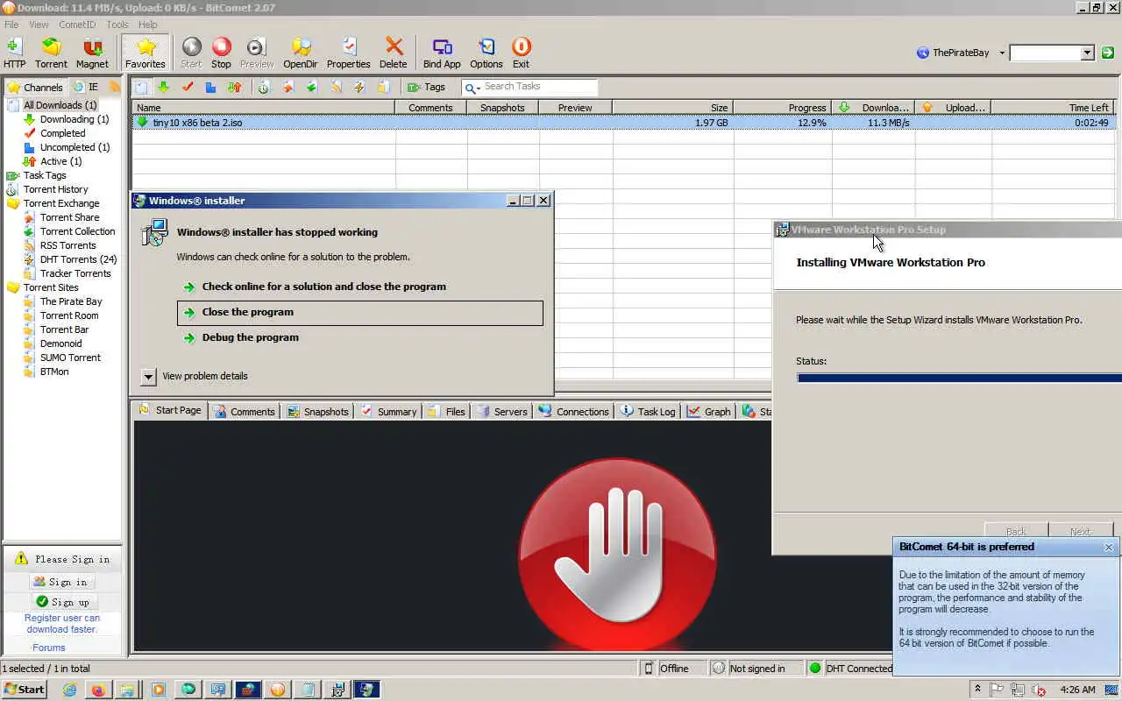Click the Preview toolbar icon
Screen dimensions: 1122x701
256,53
